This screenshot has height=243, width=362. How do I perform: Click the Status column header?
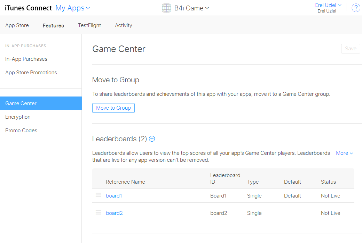tap(328, 182)
